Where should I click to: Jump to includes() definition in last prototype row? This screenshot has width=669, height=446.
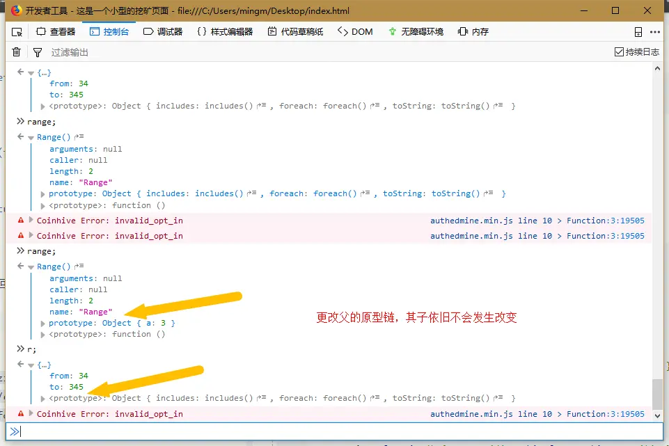pos(261,398)
